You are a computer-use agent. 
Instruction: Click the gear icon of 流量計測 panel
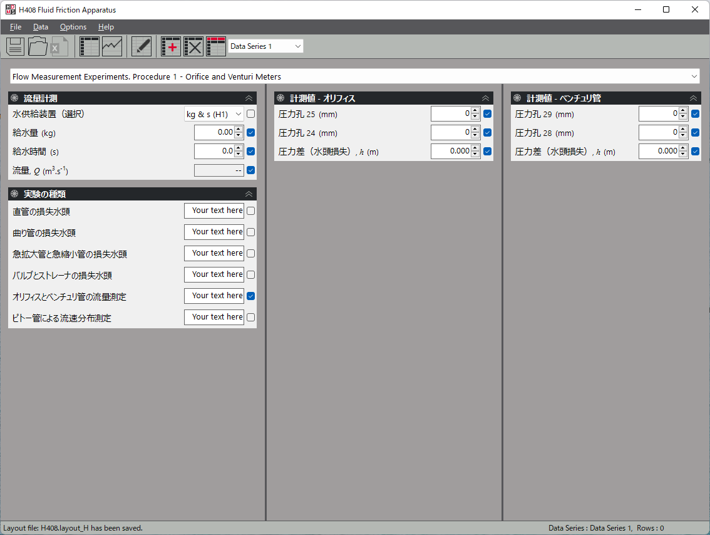(14, 98)
